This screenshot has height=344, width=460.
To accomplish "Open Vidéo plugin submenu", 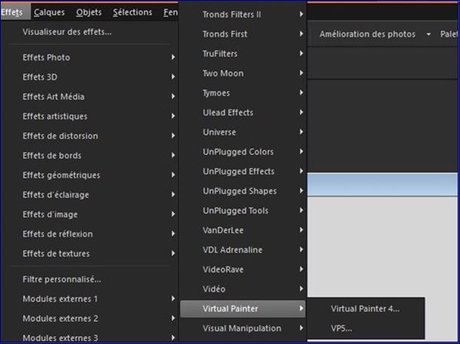I will click(x=243, y=289).
